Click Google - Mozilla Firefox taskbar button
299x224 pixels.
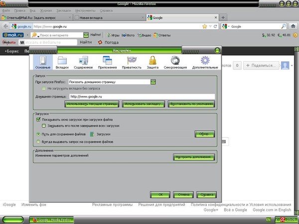coord(51,220)
